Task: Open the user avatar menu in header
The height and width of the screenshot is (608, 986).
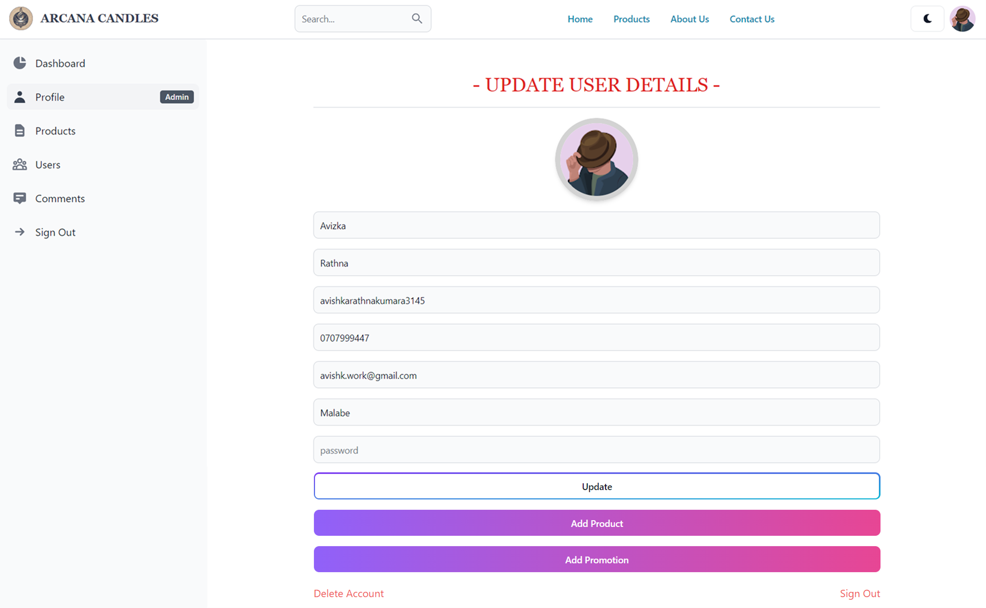Action: click(962, 19)
